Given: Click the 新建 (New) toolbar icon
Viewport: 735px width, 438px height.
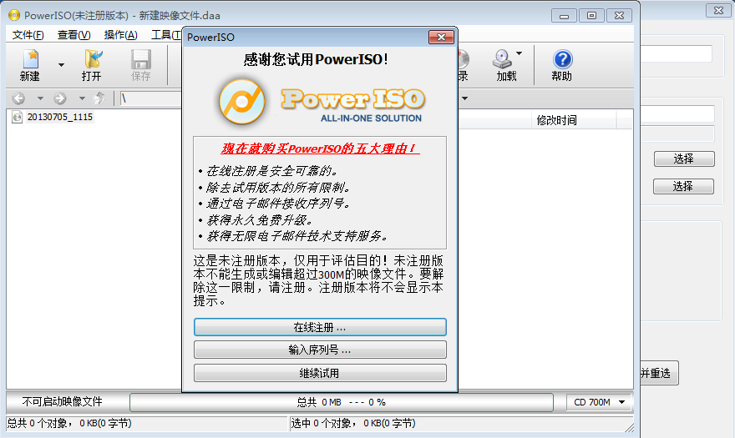Looking at the screenshot, I should 30,60.
